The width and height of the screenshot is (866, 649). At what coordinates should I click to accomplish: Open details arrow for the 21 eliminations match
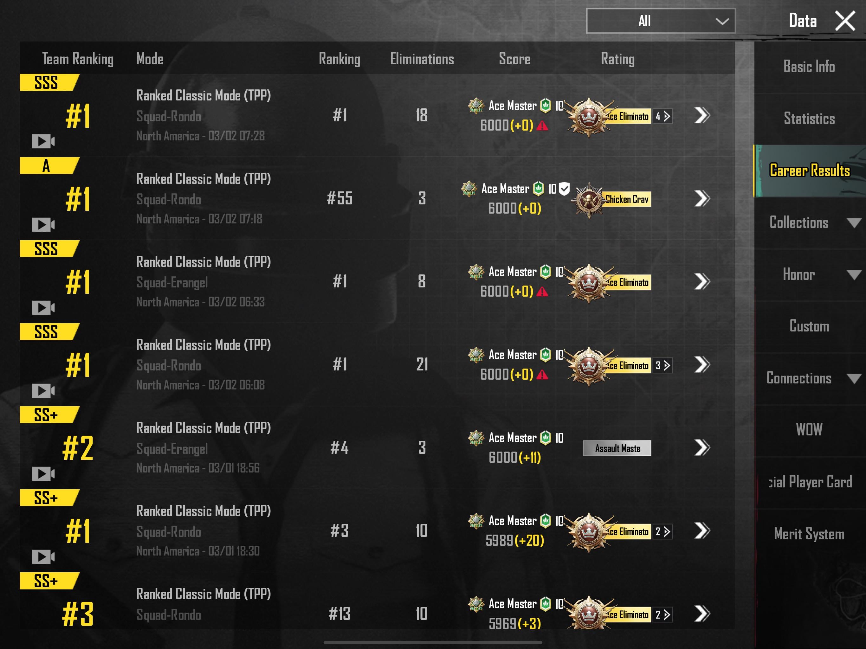(x=701, y=364)
